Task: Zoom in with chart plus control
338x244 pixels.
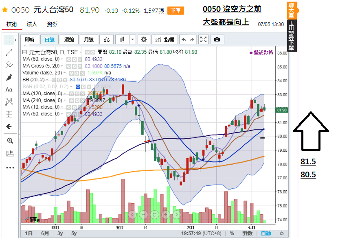Action: 166,214
